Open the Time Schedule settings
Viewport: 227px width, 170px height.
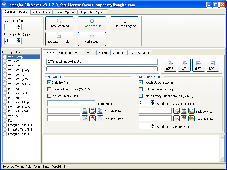92,23
